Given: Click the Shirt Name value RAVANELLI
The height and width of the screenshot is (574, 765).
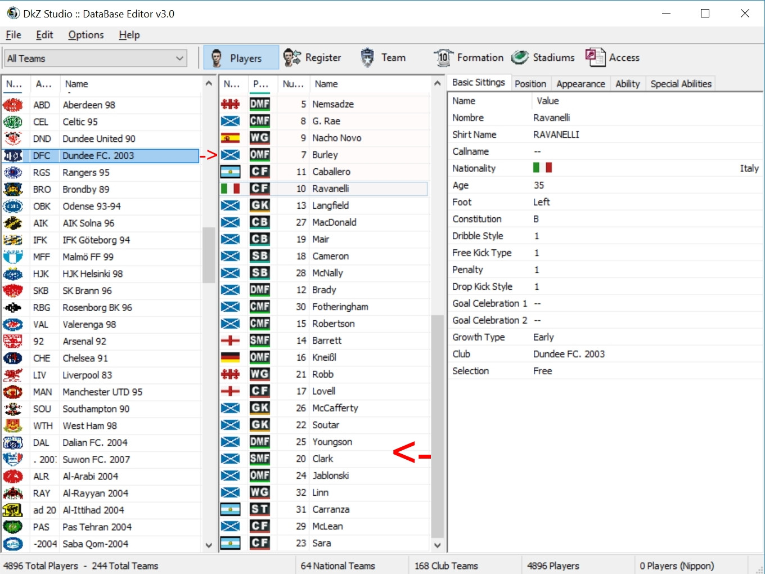Looking at the screenshot, I should [x=556, y=134].
